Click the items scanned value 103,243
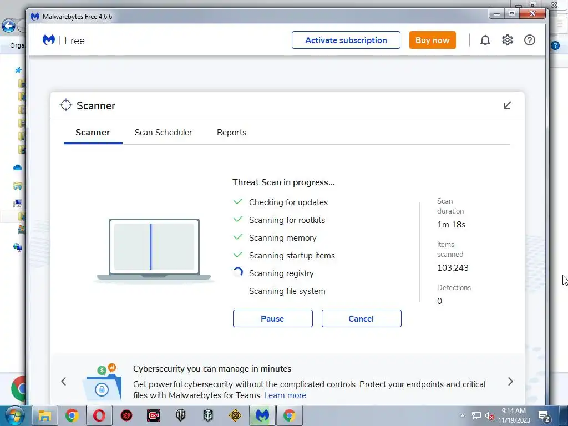568x426 pixels. point(453,268)
